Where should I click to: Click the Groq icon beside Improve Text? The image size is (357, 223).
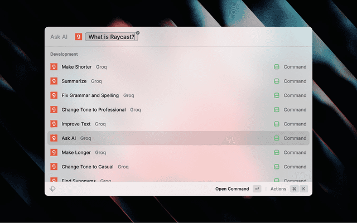pos(54,124)
